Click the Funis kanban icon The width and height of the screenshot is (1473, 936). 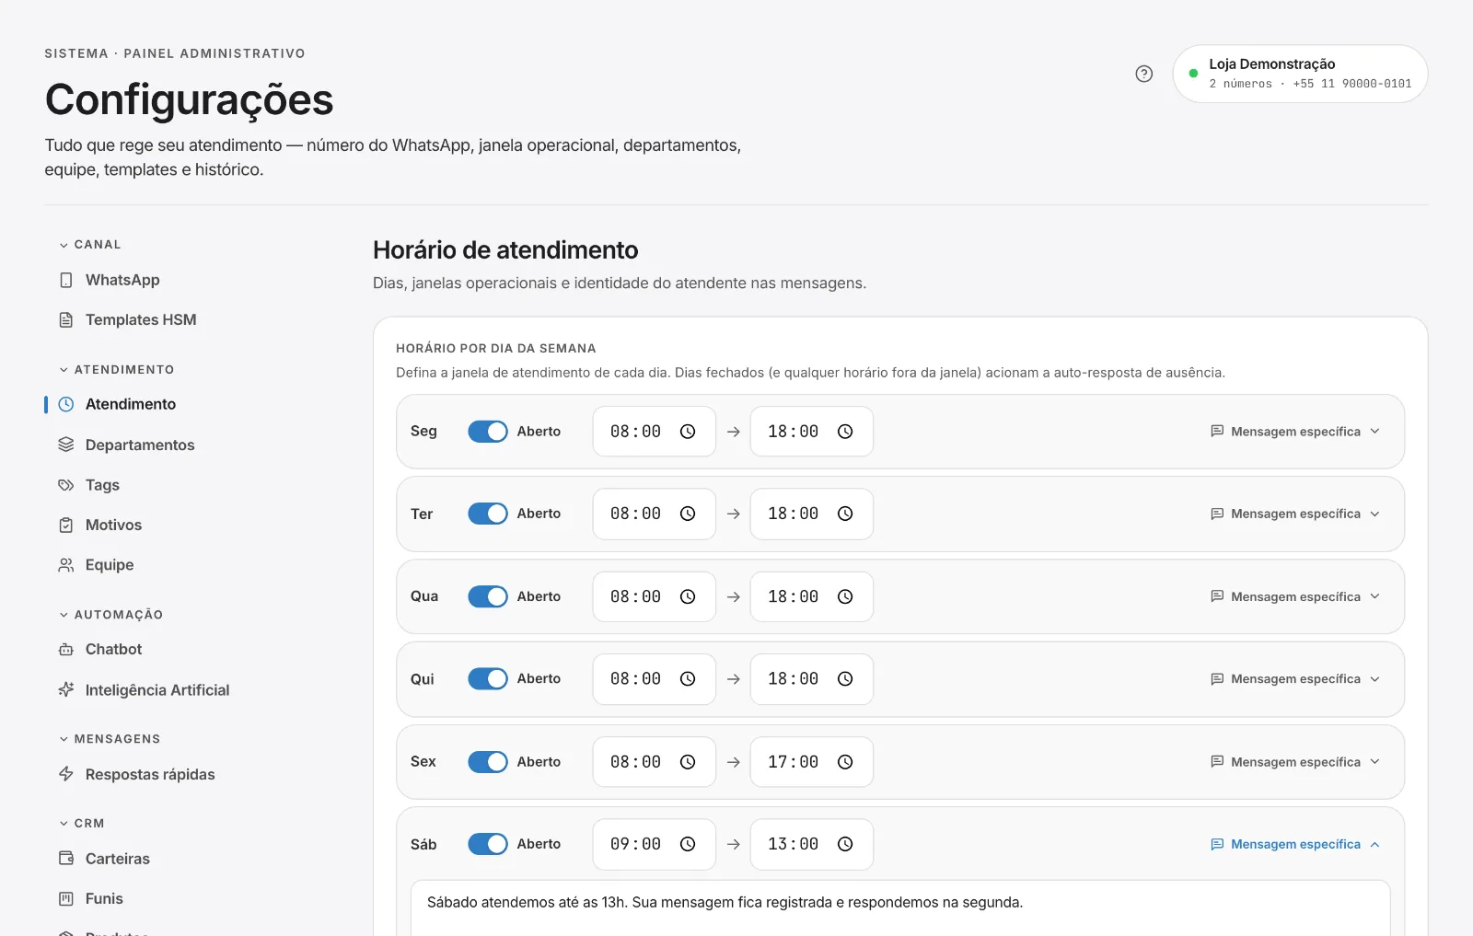pos(66,898)
